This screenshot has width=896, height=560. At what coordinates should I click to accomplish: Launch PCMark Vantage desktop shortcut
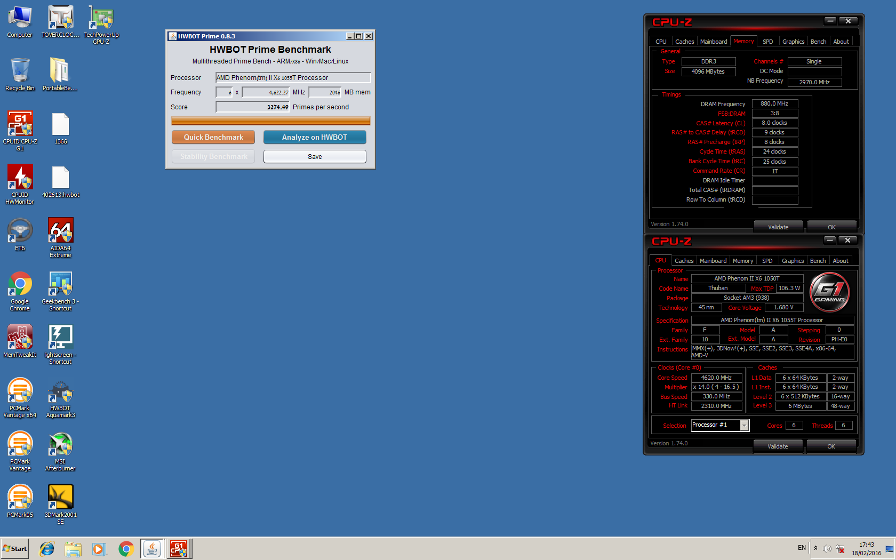point(20,451)
